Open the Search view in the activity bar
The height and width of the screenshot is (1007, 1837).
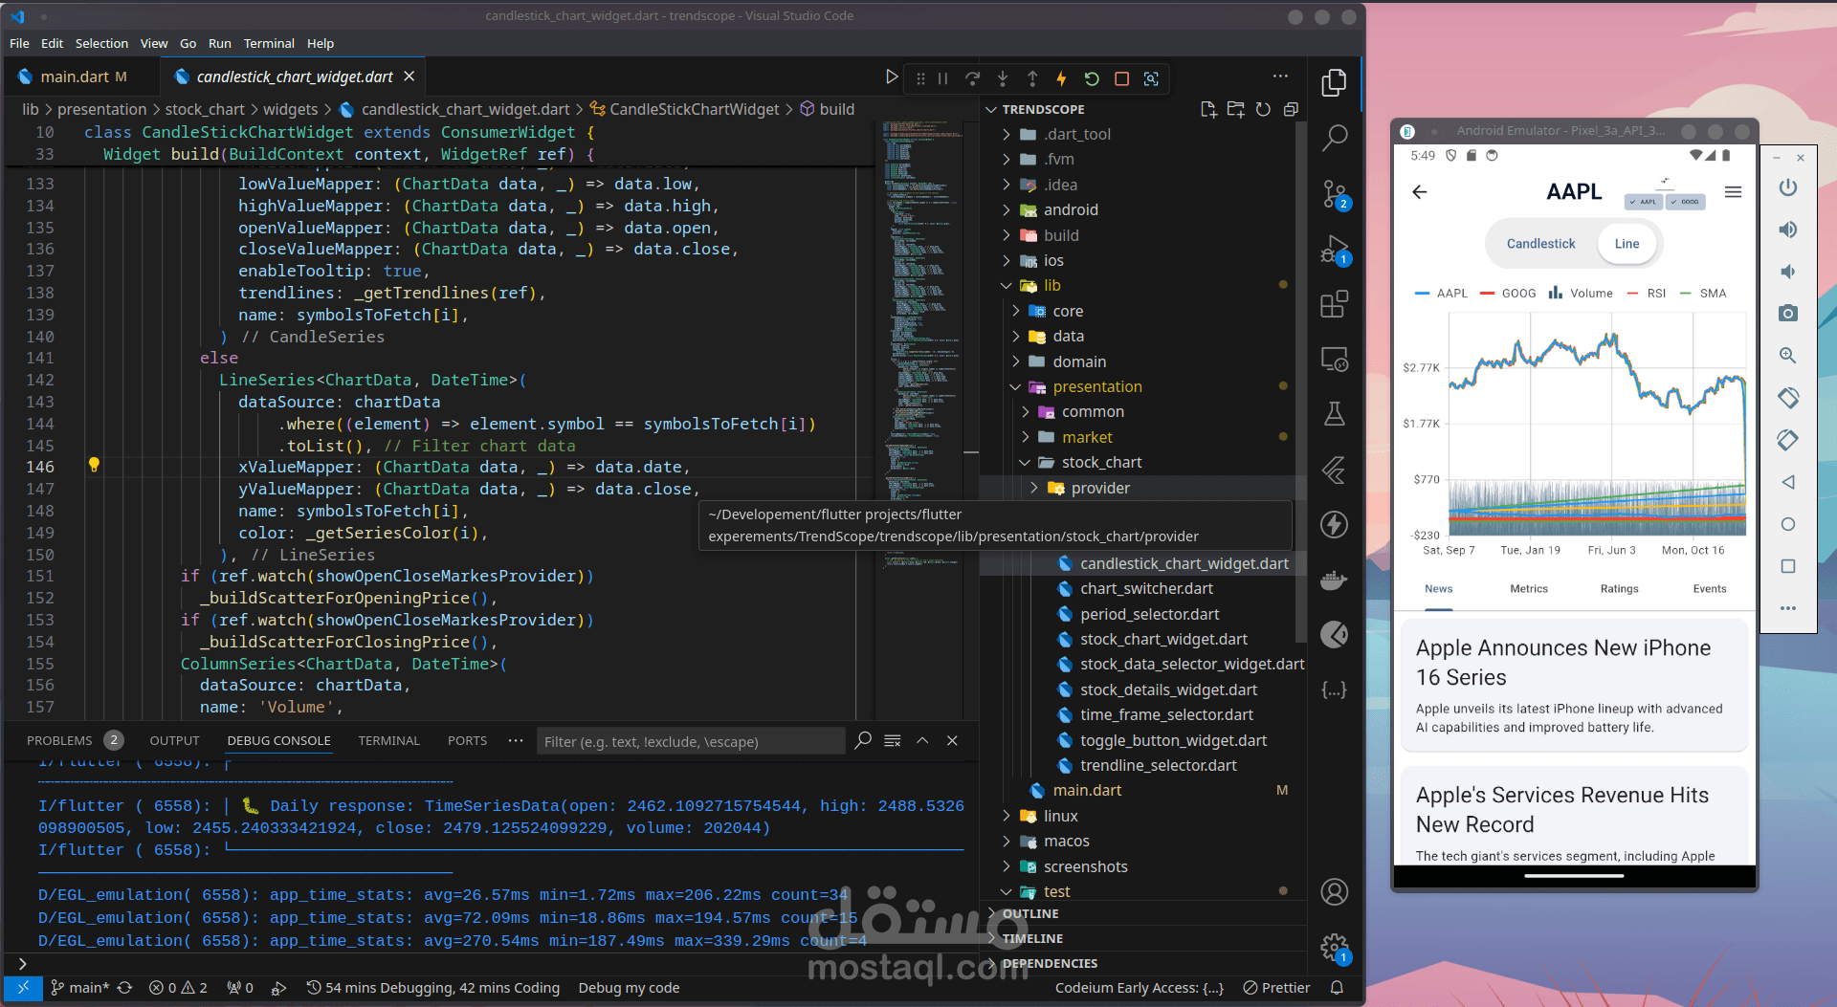[1334, 138]
